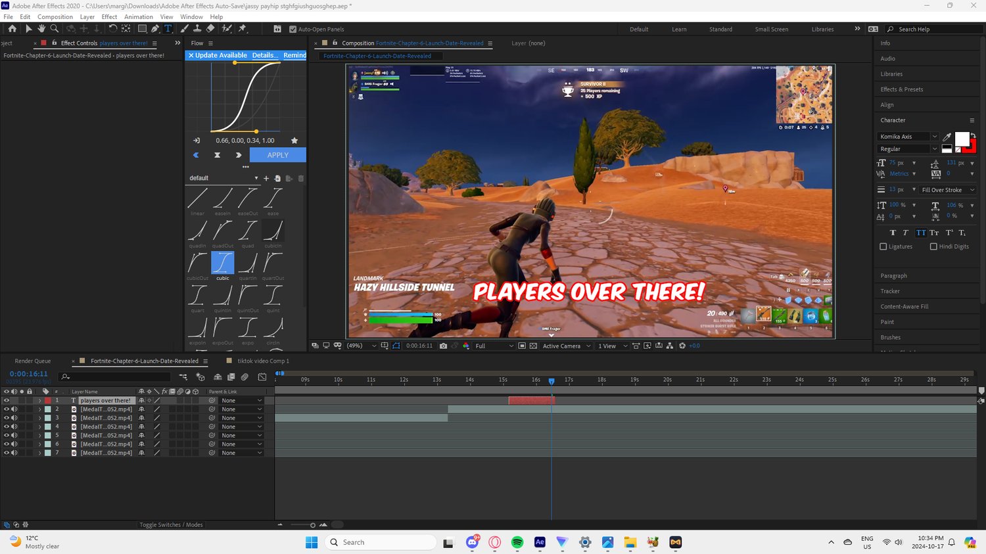The height and width of the screenshot is (554, 986).
Task: Open File Explorer from the taskbar
Action: coord(630,542)
